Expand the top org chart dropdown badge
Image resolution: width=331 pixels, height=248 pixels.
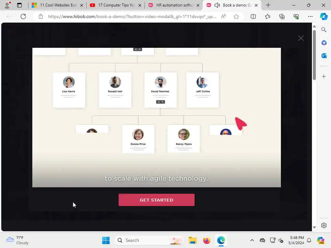(x=138, y=49)
